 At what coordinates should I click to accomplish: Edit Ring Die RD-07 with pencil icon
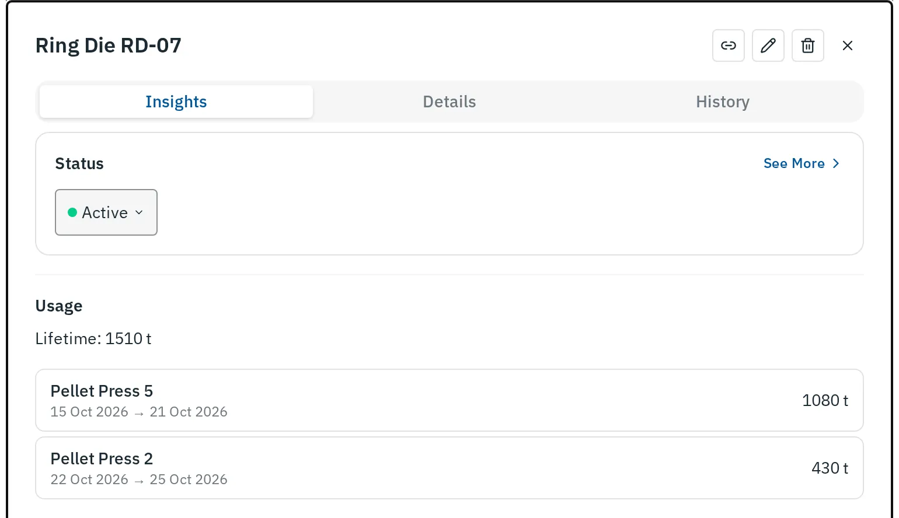pos(768,45)
